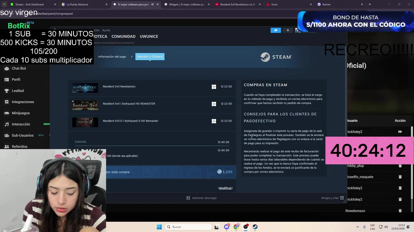The image size is (414, 232).
Task: Show hidden system tray icons
Action: click(357, 227)
